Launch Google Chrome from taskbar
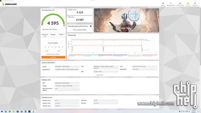This screenshot has height=113, width=201. pyautogui.click(x=10, y=111)
